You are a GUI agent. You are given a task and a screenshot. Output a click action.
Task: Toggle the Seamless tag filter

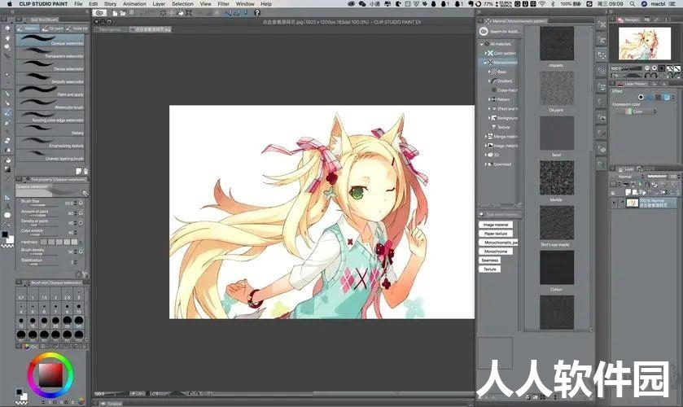pos(489,260)
